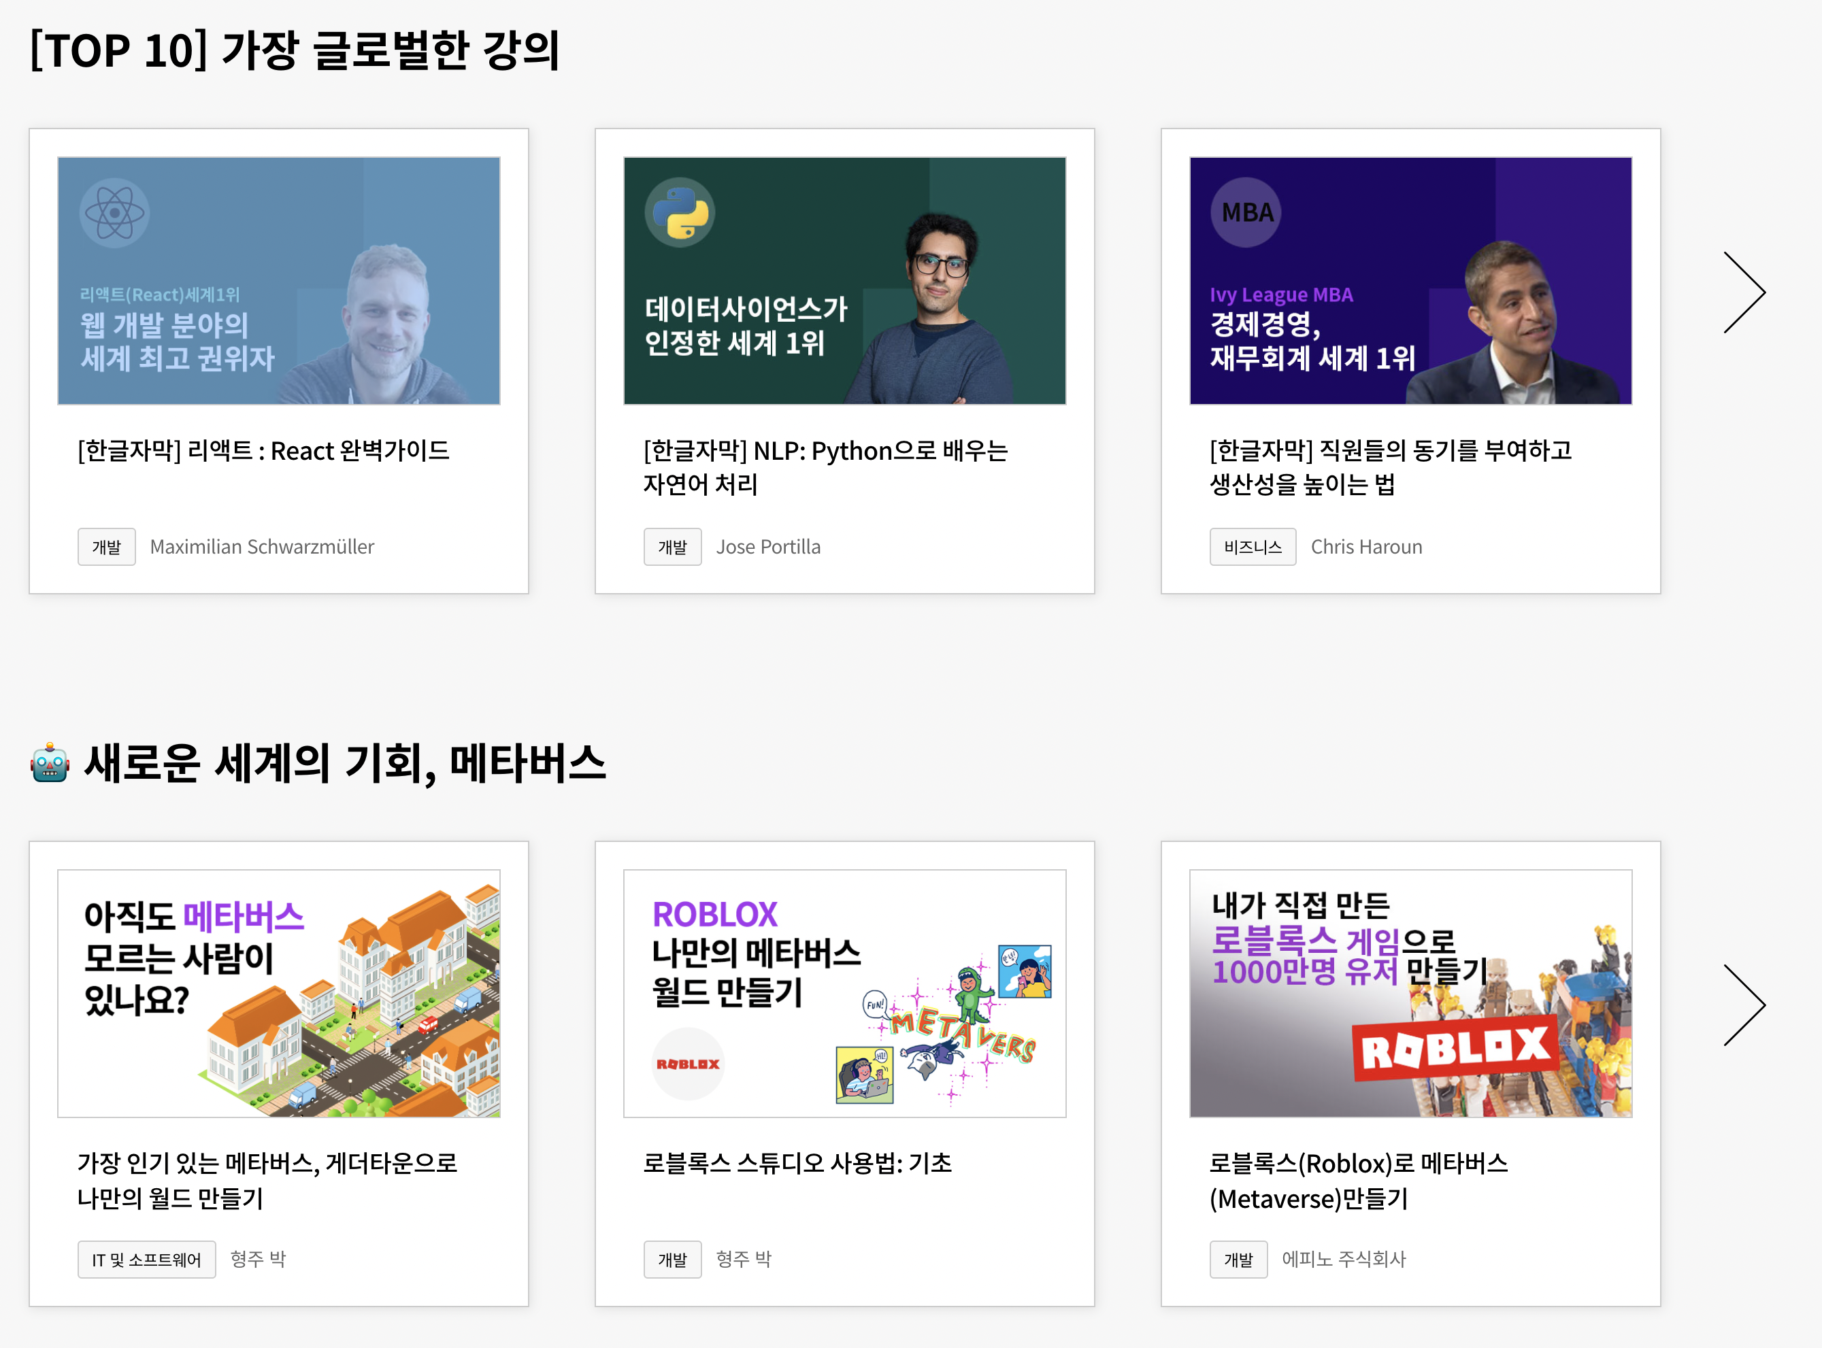Open the React 완벽가이드 course thumbnail

coord(278,282)
